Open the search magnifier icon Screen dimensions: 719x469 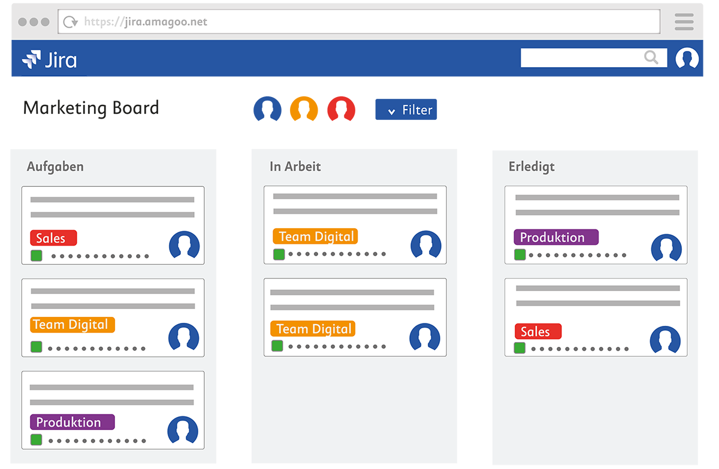tap(651, 58)
